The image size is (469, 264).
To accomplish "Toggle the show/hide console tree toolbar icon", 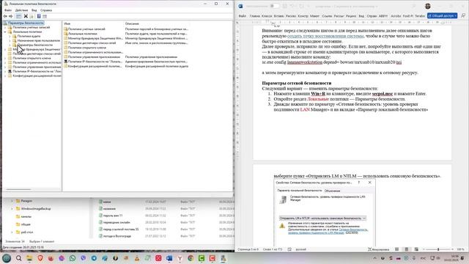I will point(18,16).
